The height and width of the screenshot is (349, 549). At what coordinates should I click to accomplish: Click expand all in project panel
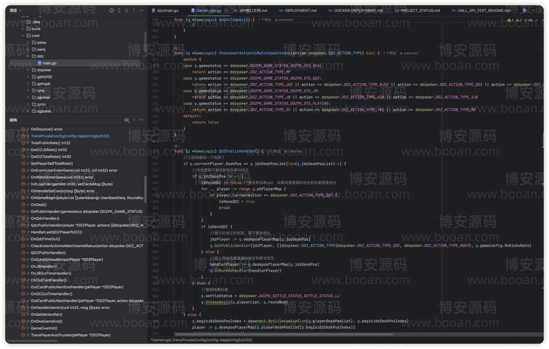[120, 10]
